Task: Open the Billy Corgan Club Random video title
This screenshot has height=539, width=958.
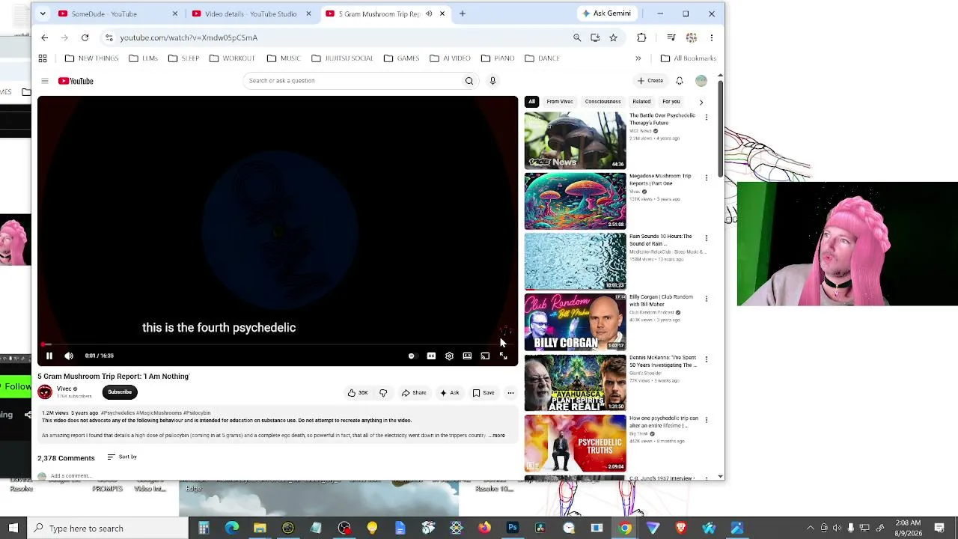Action: click(661, 301)
